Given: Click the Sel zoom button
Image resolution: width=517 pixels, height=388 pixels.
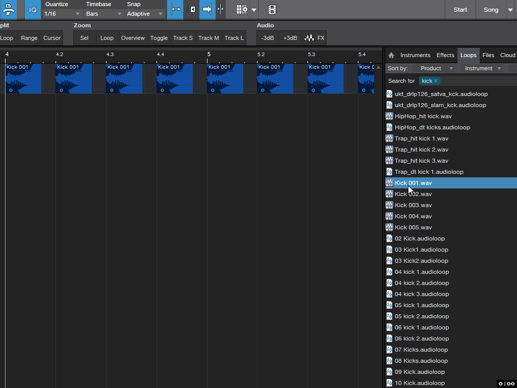Looking at the screenshot, I should click(84, 38).
